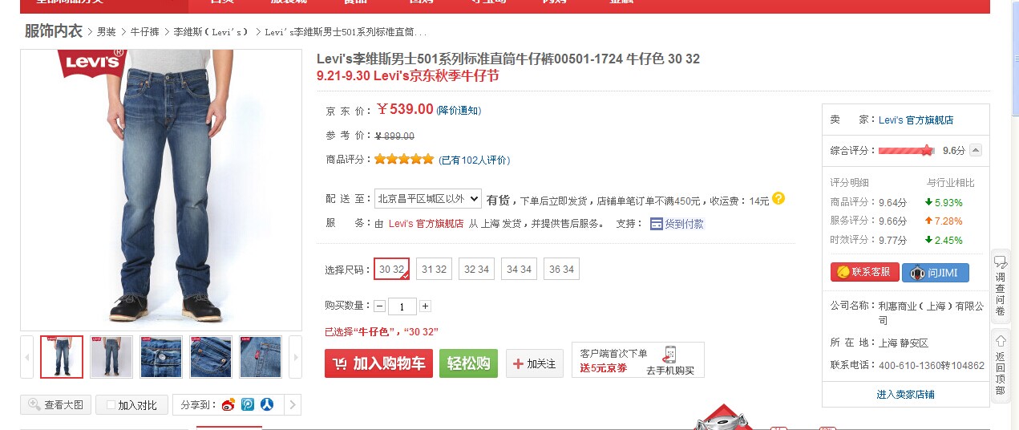Tick the 加入对比 compare checkbox
The image size is (1019, 430).
click(x=111, y=405)
